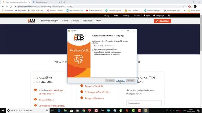
Task: Click the grayed Retour button in installer
Action: [x=110, y=80]
